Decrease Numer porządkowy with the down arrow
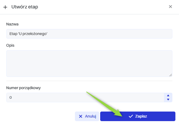The height and width of the screenshot is (125, 179). point(168,100)
